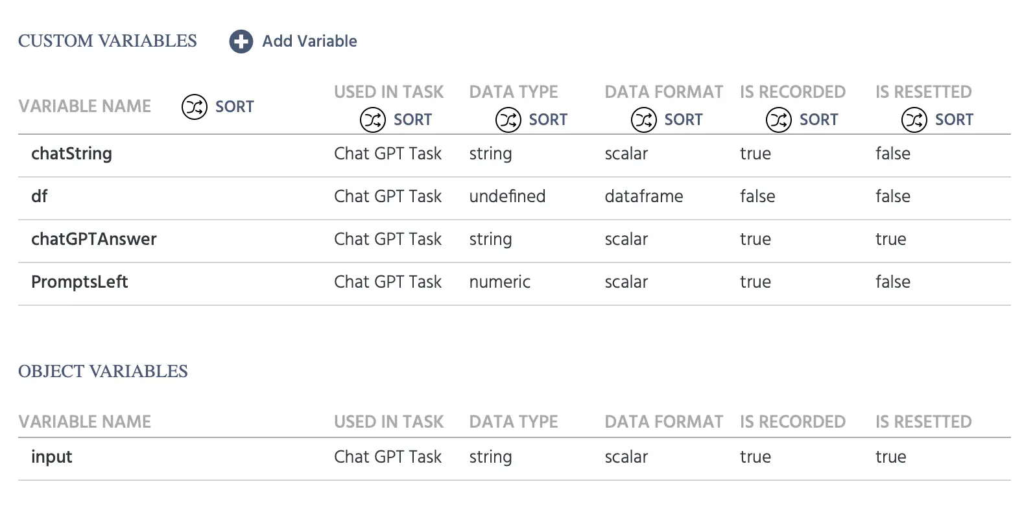The width and height of the screenshot is (1035, 521).
Task: Click Is Resetted false for df
Action: coord(893,196)
